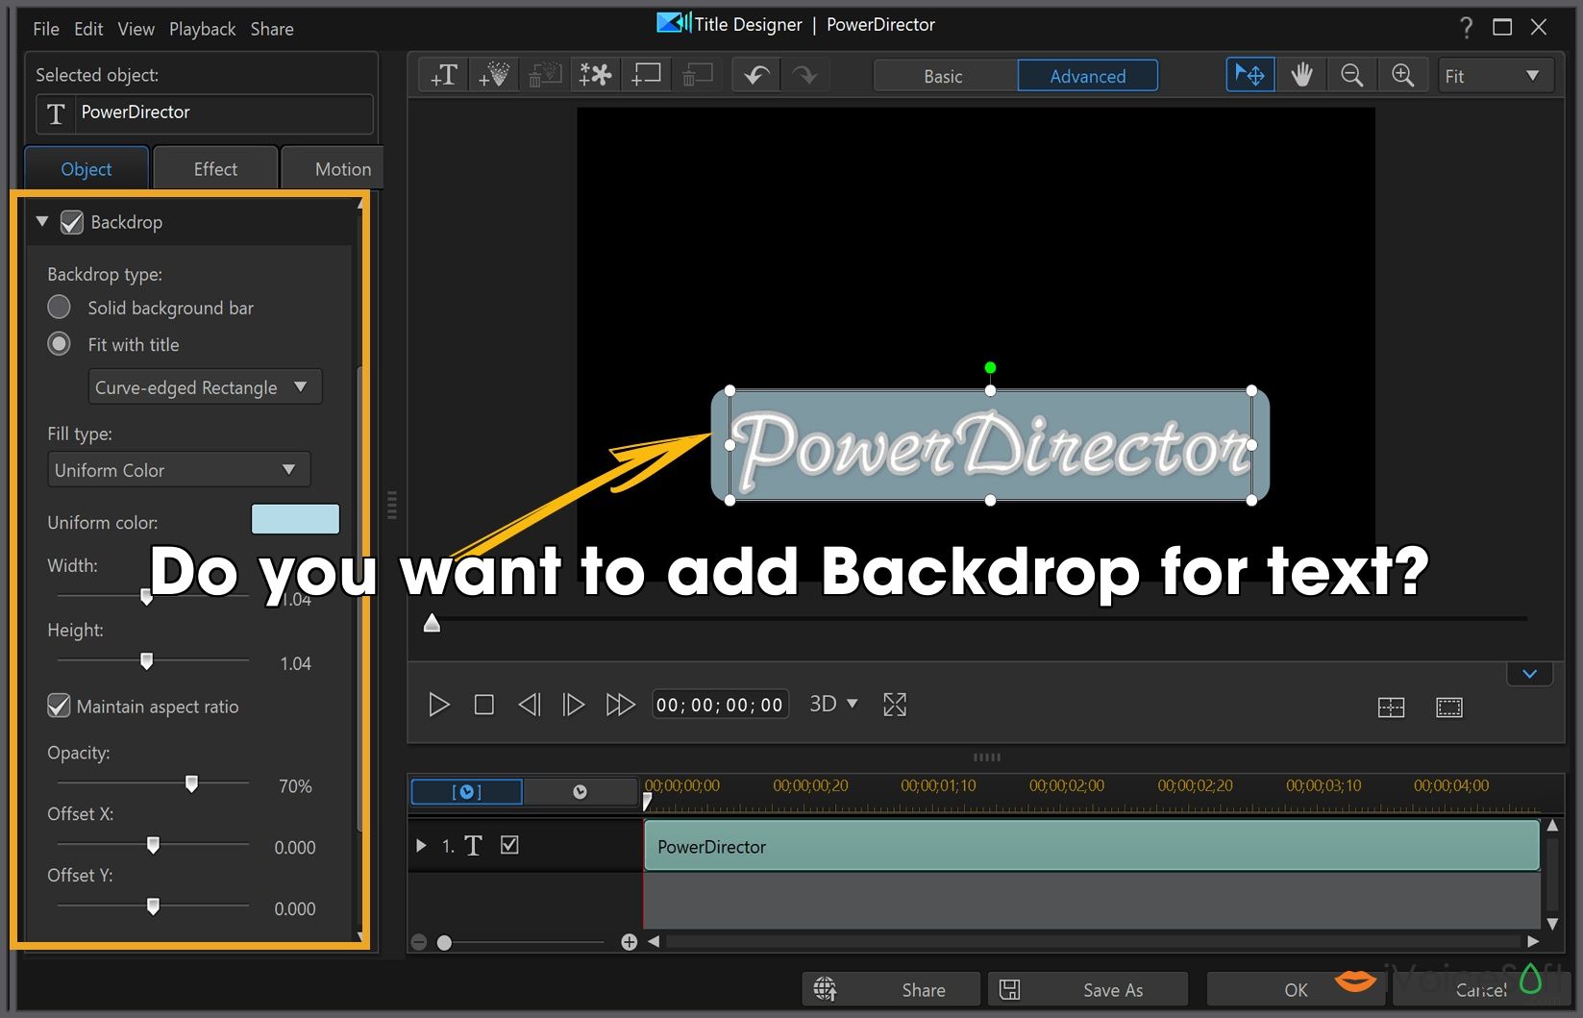Click the backdrop Opacity slider handle
This screenshot has width=1583, height=1018.
click(191, 783)
